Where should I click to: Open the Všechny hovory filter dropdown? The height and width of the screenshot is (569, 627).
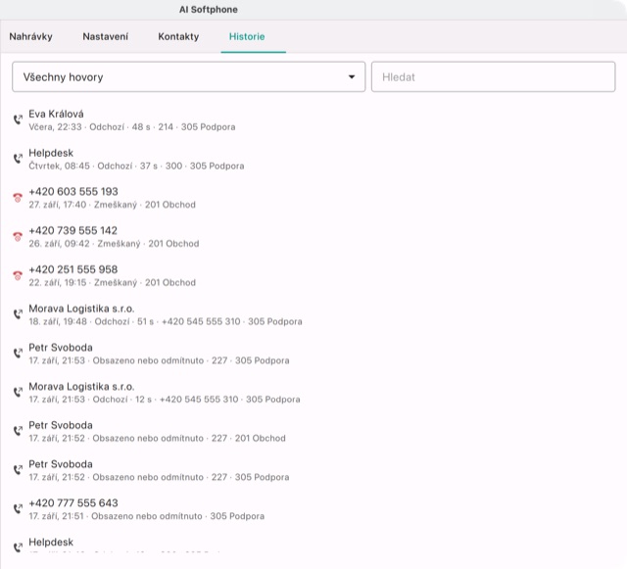[x=189, y=76]
